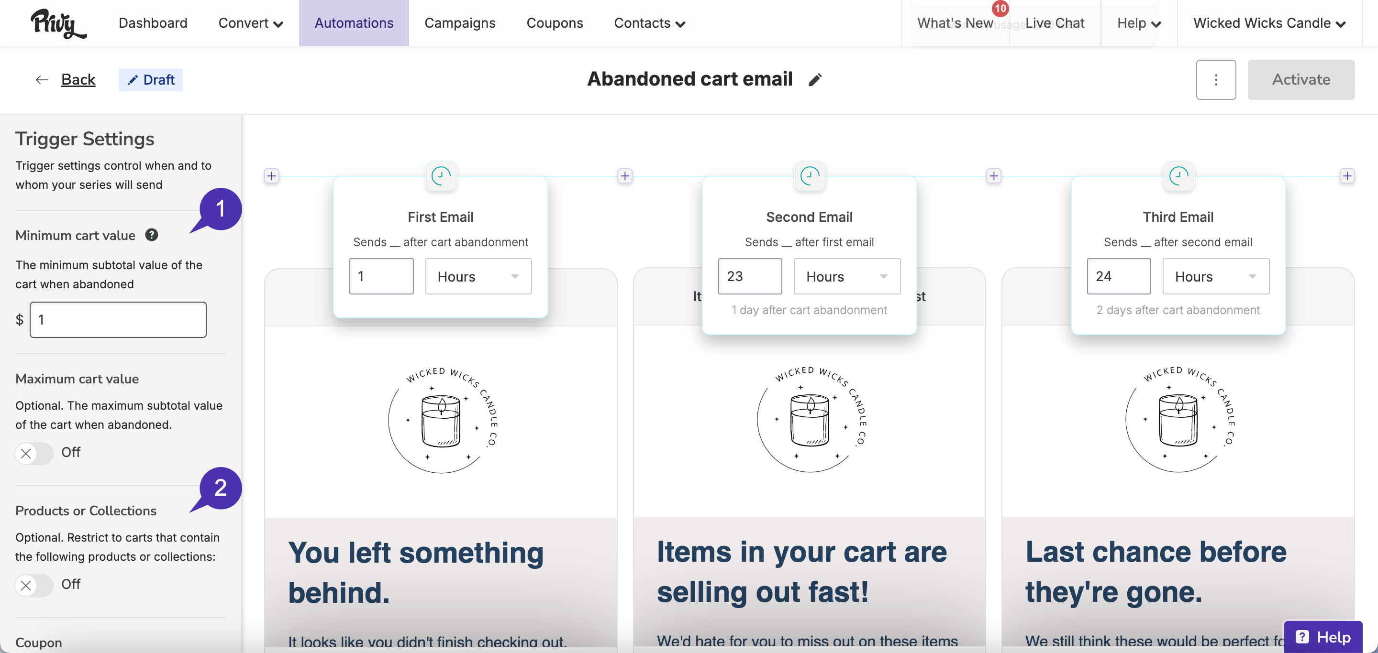Click the clock icon above Second Email
The width and height of the screenshot is (1378, 653).
810,176
